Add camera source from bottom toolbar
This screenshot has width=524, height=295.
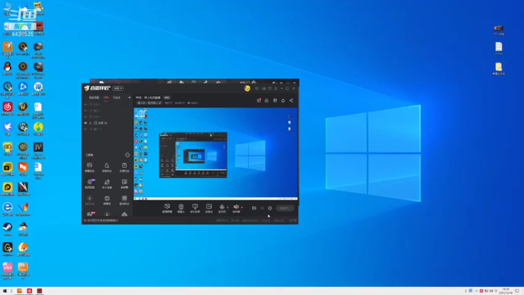coord(181,208)
